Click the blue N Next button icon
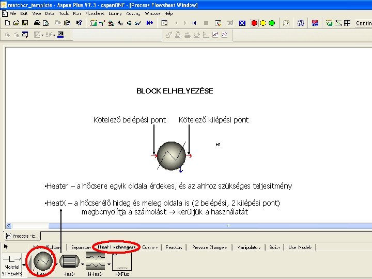This screenshot has width=372, height=279. (x=149, y=23)
